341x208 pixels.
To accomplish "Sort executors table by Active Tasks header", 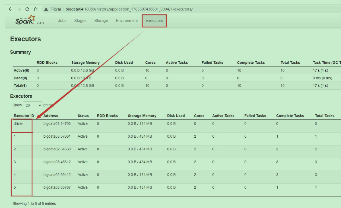I will pyautogui.click(x=223, y=116).
